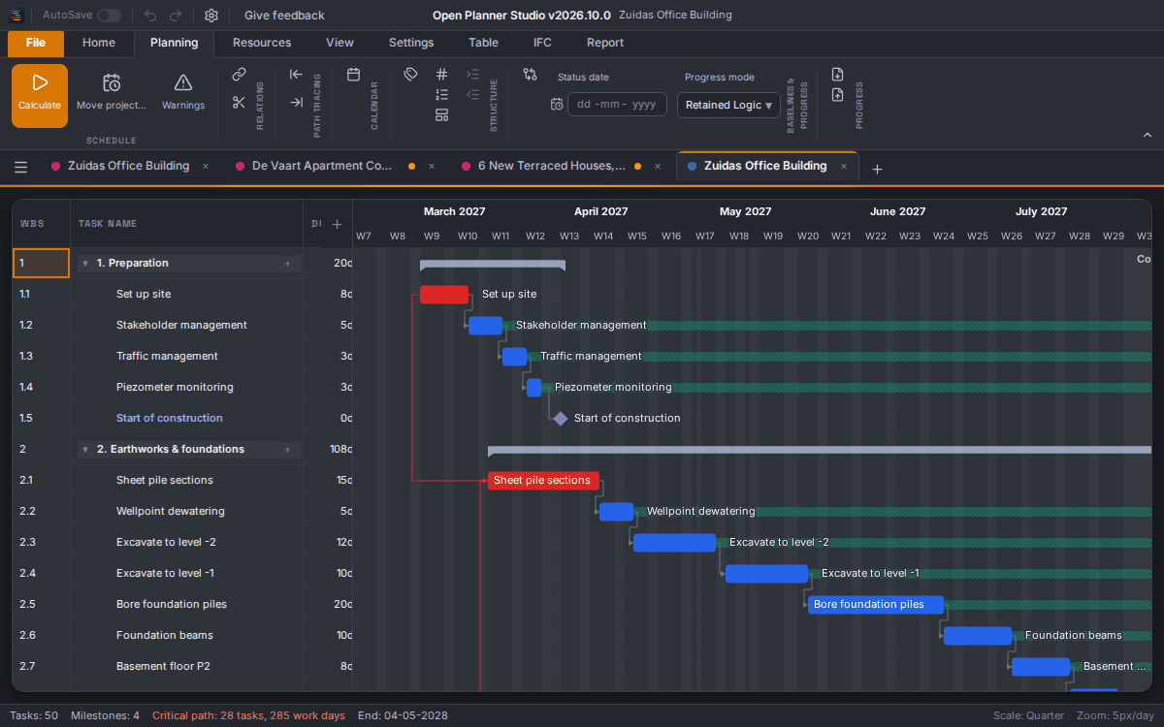Select the link relations icon
The width and height of the screenshot is (1164, 727).
(240, 75)
